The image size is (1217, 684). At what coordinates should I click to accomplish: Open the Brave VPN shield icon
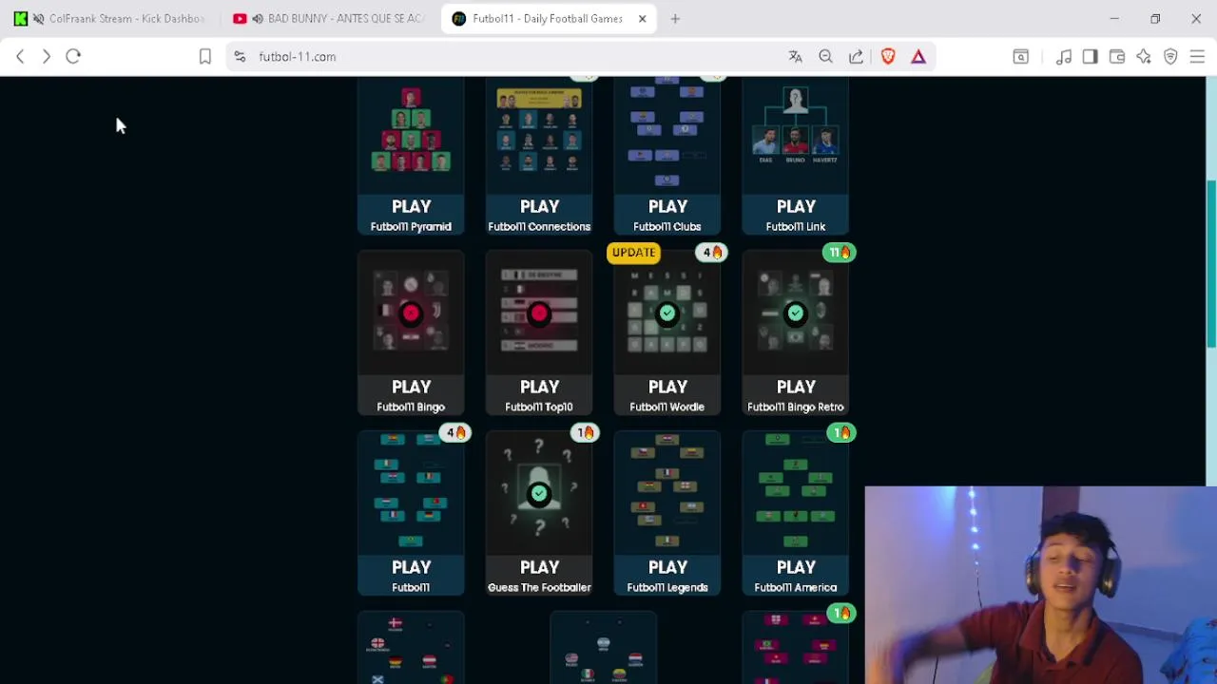(1170, 57)
